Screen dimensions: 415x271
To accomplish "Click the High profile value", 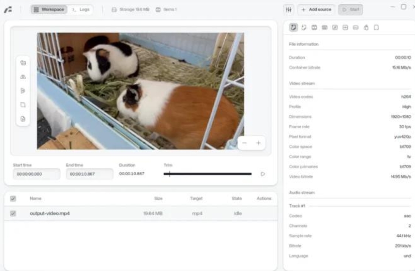I will click(x=407, y=107).
